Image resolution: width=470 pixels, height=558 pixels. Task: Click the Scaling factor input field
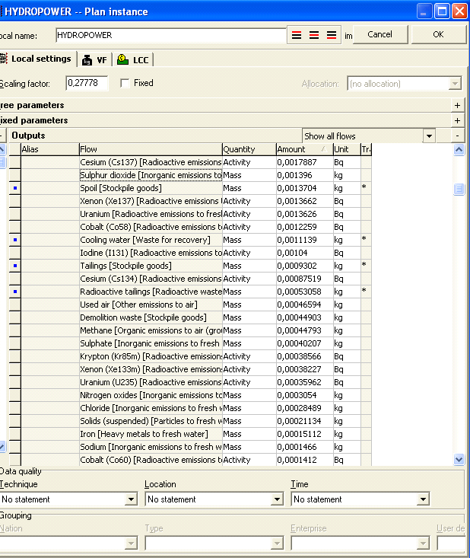point(87,83)
